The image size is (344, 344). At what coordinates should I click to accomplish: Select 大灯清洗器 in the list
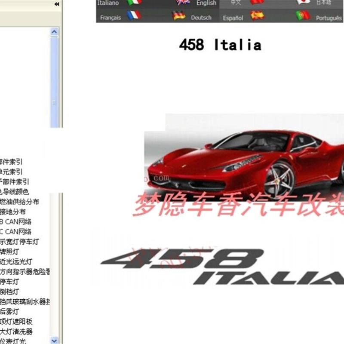pos(16,332)
